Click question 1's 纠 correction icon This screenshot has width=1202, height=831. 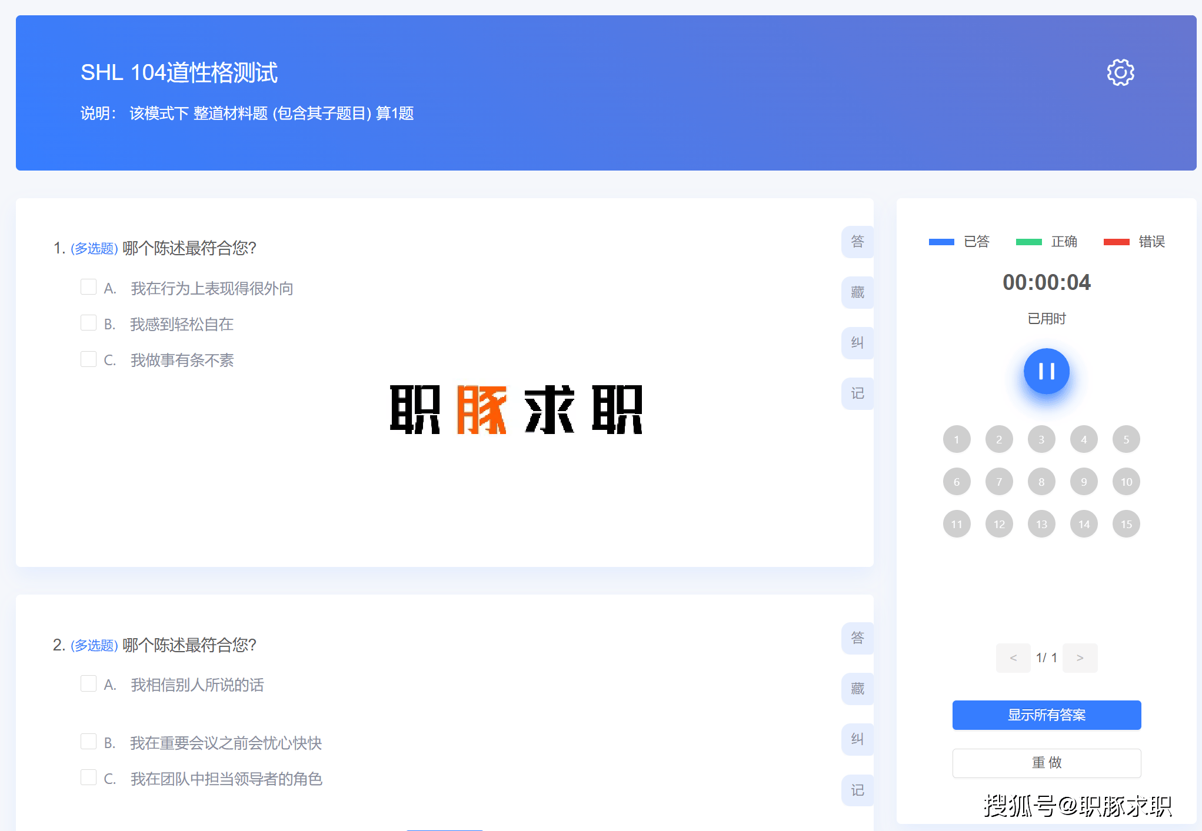point(857,343)
